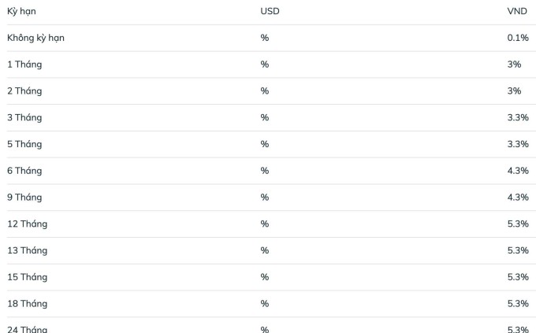The width and height of the screenshot is (536, 333).
Task: Click the VND rate for 3 Tháng
Action: coord(518,117)
